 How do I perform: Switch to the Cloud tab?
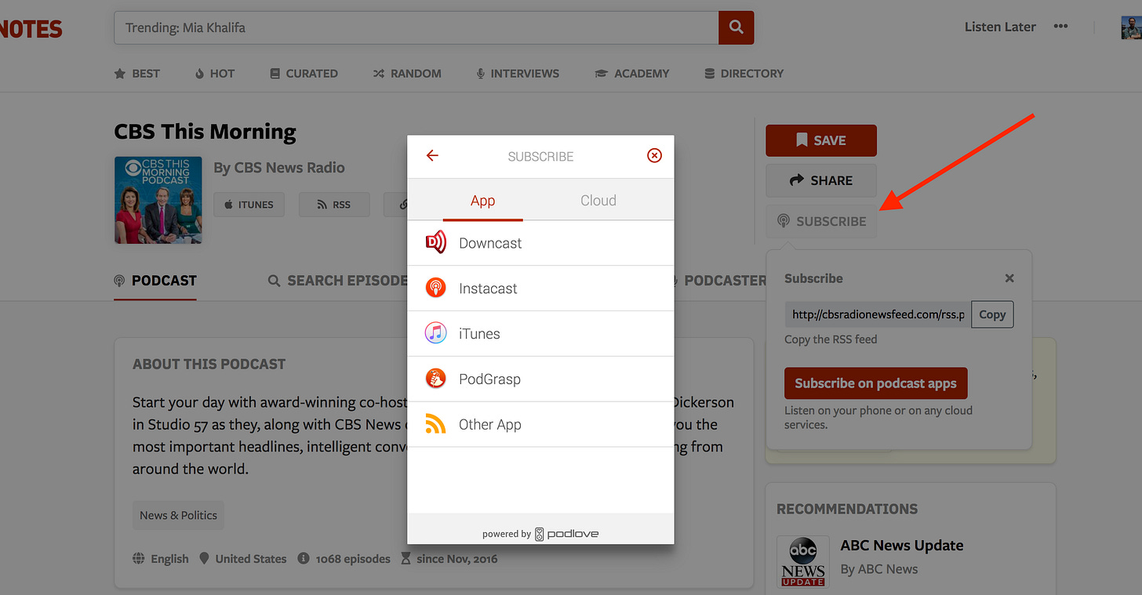coord(598,201)
